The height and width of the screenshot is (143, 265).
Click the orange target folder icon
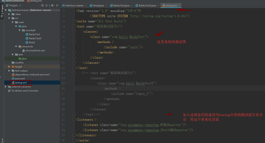(x=13, y=67)
